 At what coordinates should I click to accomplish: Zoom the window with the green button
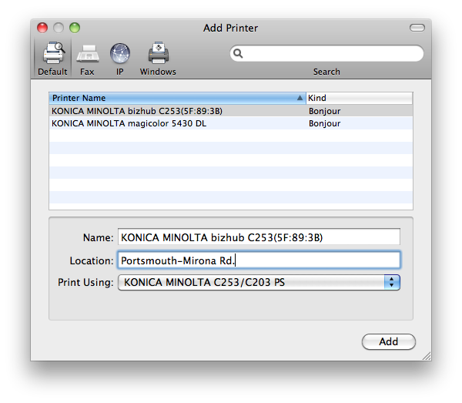(75, 28)
